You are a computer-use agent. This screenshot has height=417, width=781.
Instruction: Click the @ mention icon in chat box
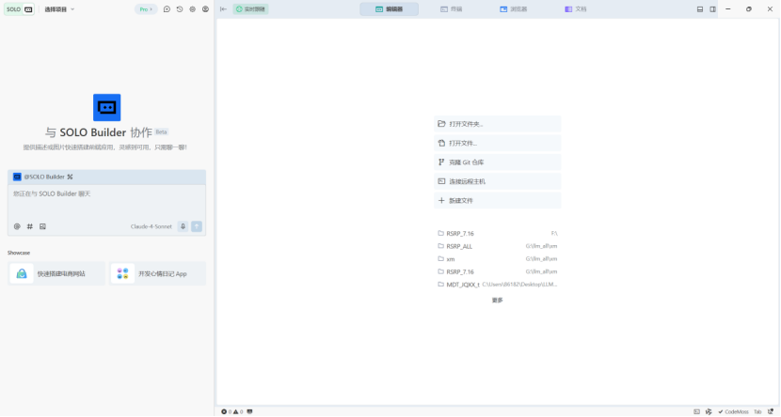click(x=17, y=226)
